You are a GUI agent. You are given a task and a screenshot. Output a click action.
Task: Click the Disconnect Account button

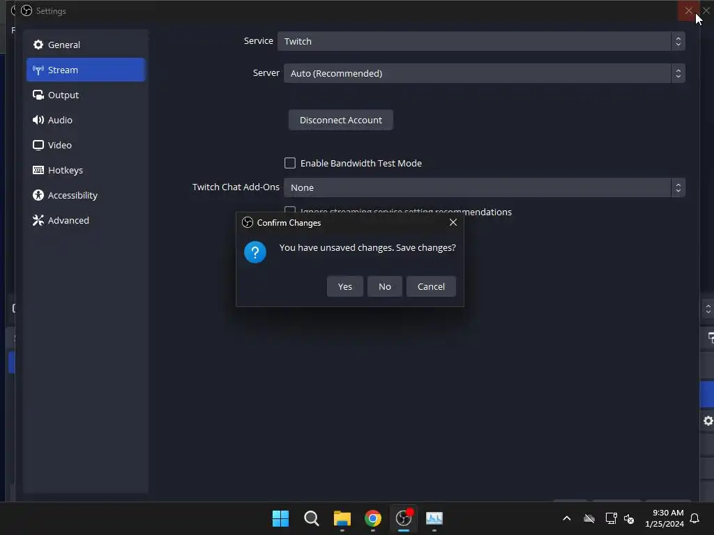click(340, 120)
